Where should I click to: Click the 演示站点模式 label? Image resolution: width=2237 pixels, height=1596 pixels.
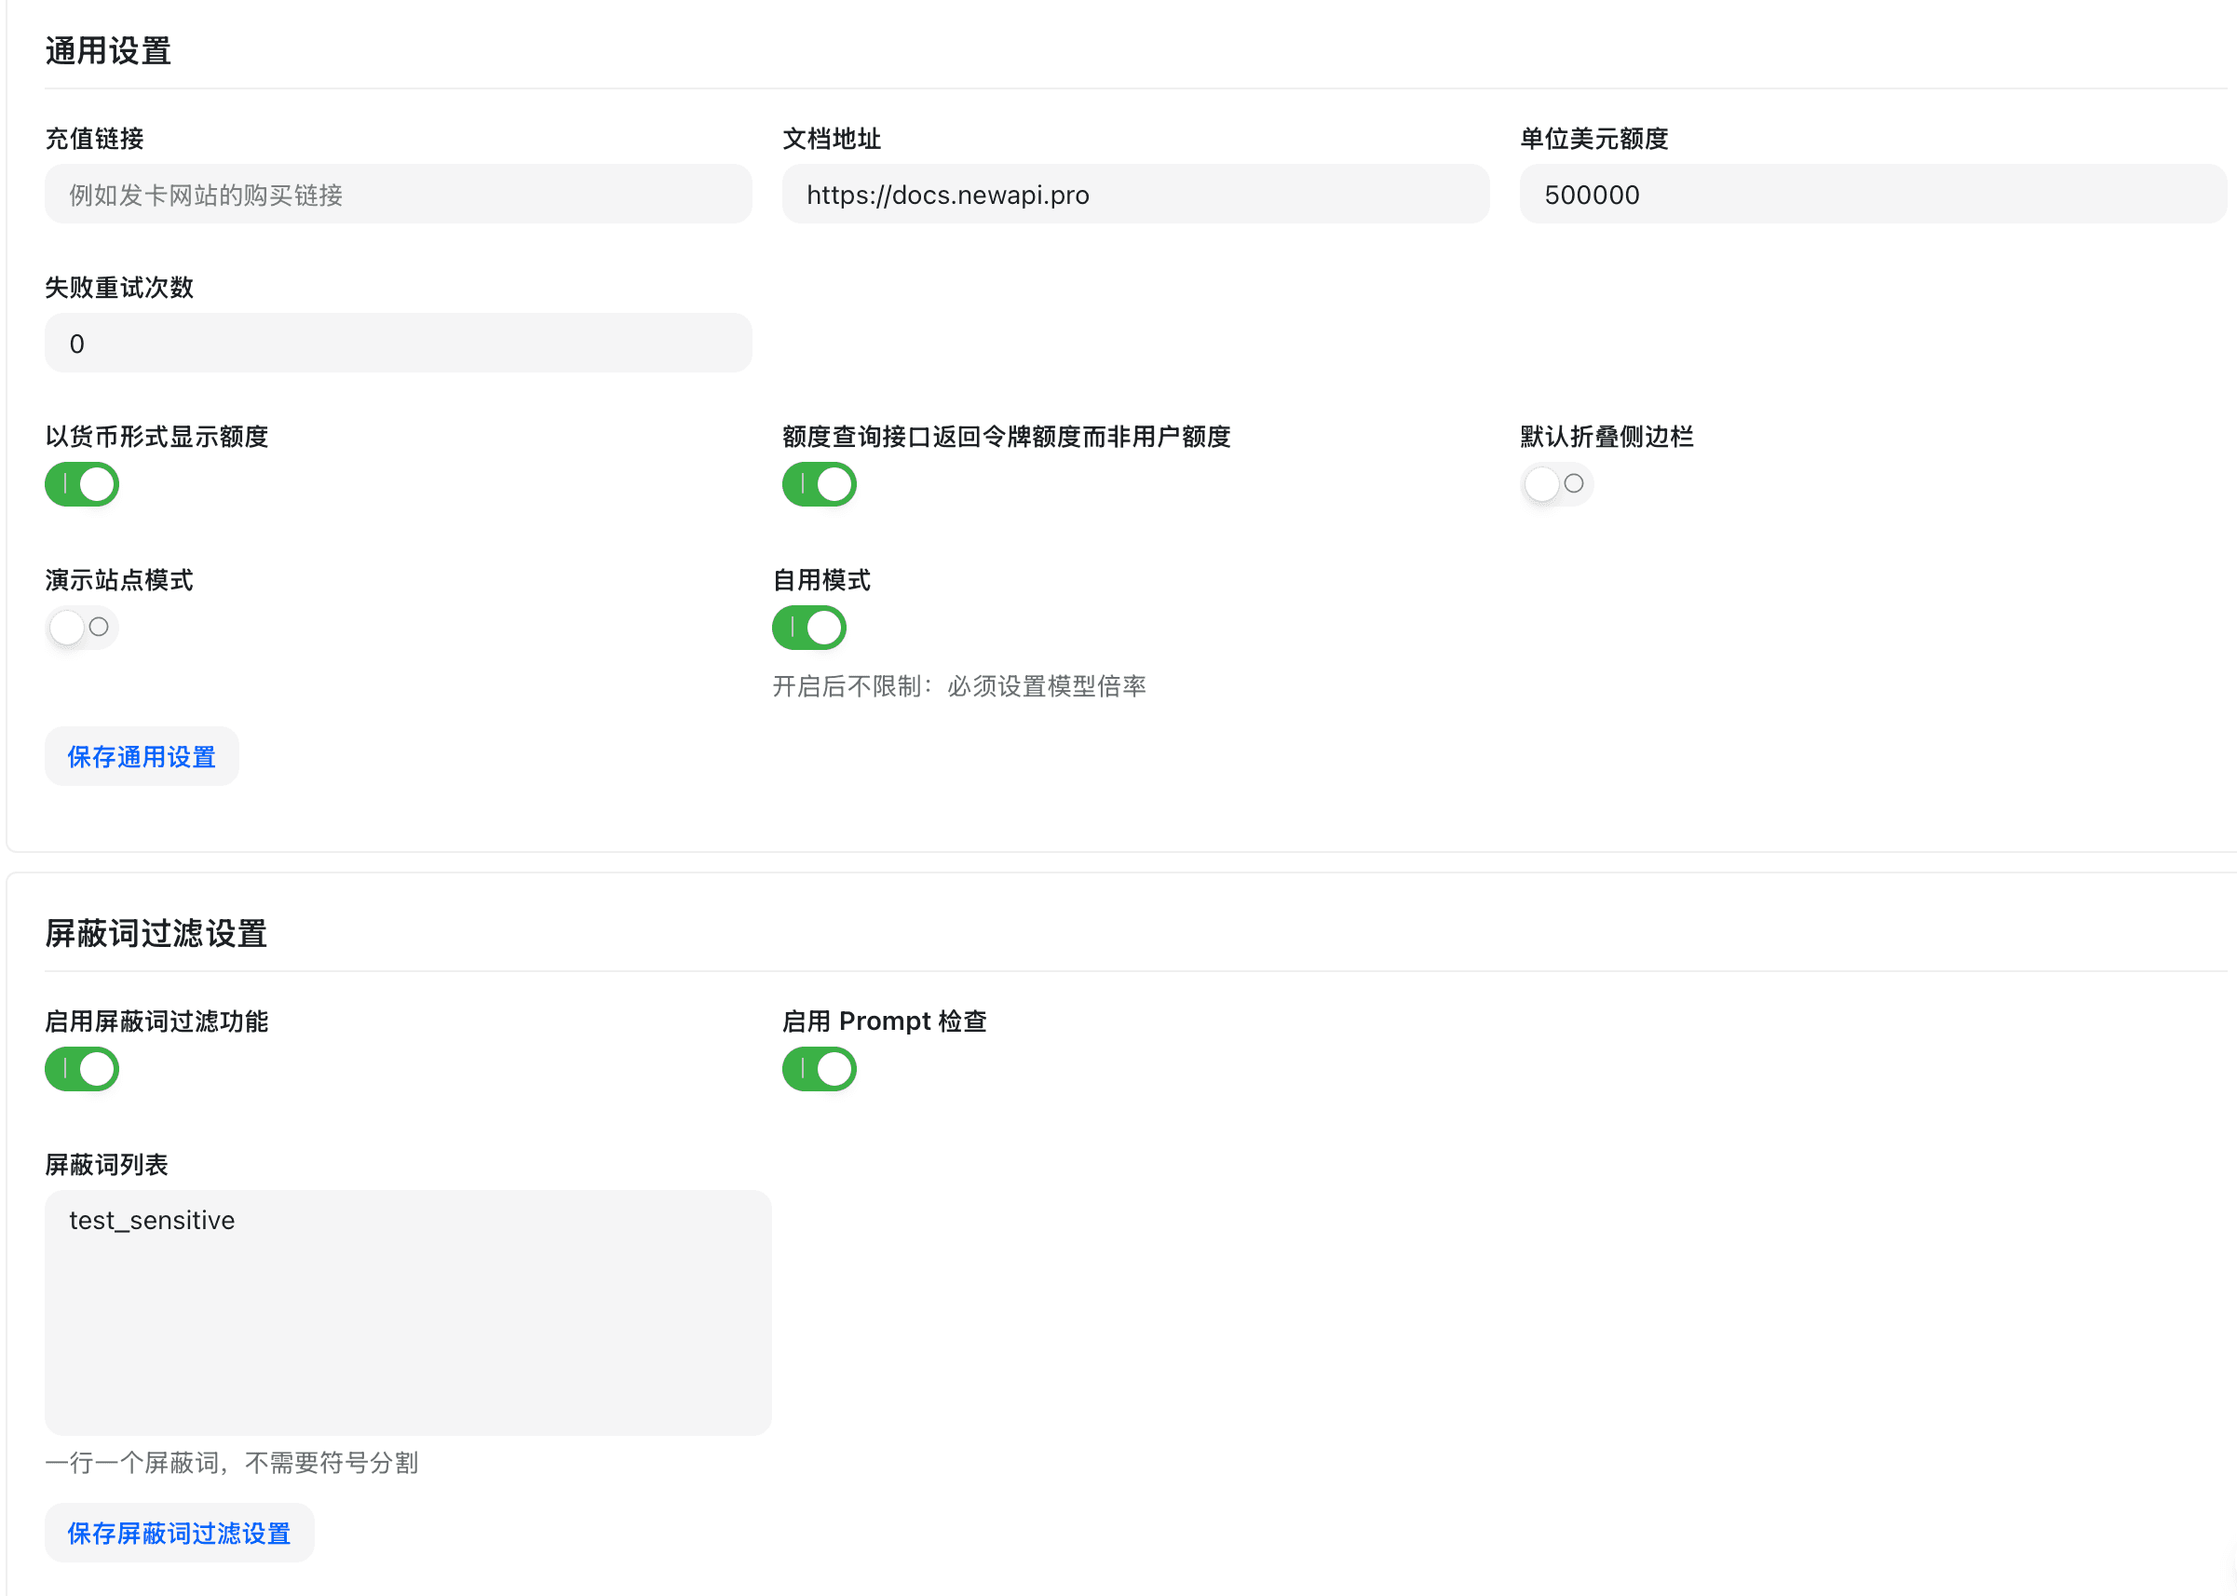coord(119,580)
